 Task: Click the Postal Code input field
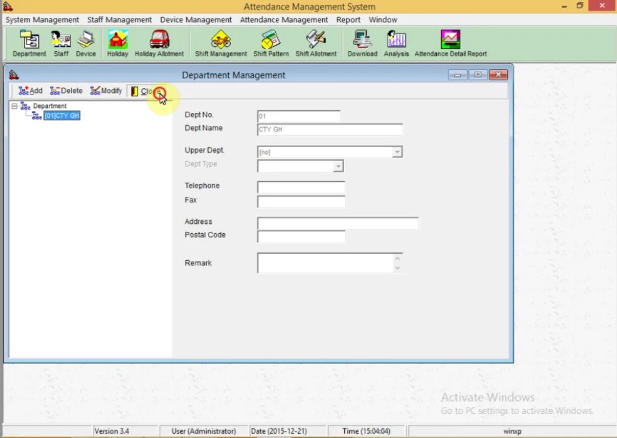point(301,236)
